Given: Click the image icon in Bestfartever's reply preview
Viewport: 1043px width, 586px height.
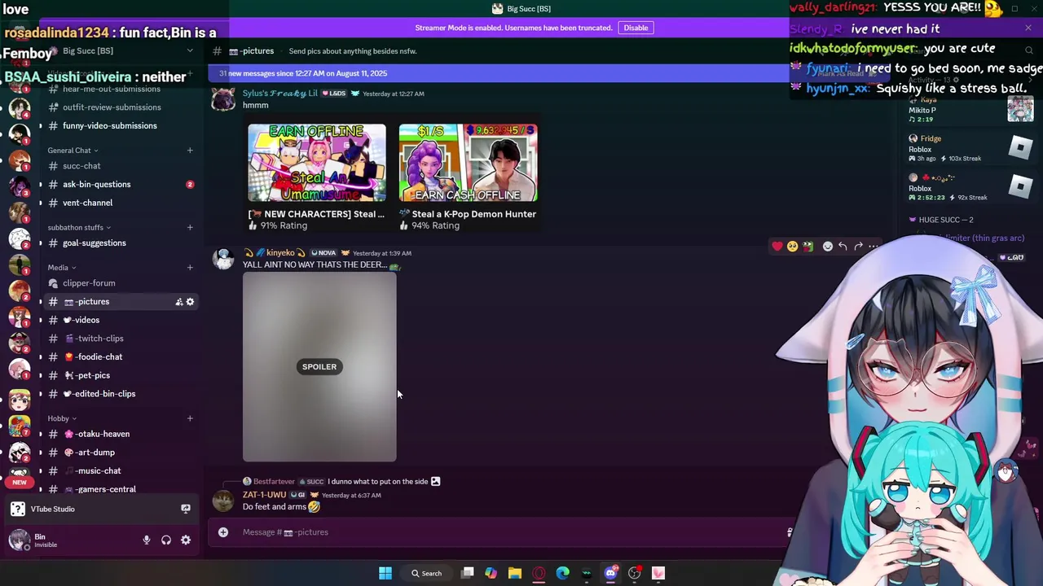Looking at the screenshot, I should 435,481.
